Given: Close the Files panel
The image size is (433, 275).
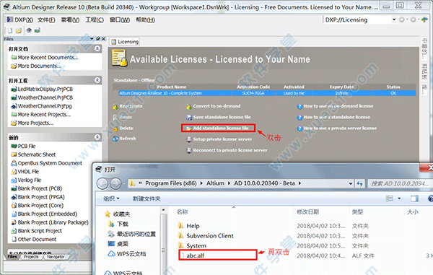Looking at the screenshot, I should pos(103,39).
